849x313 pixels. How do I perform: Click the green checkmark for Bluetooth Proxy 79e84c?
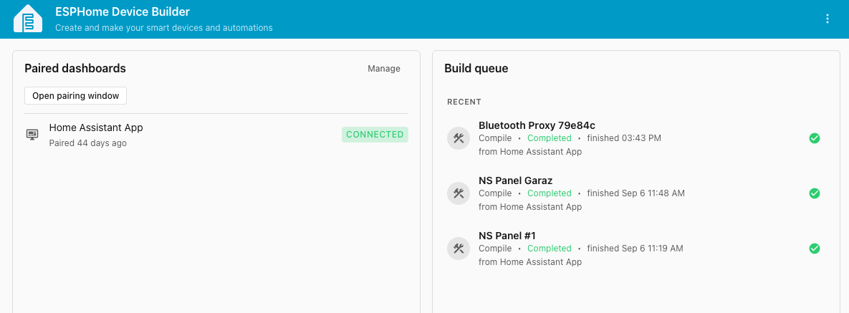(815, 138)
